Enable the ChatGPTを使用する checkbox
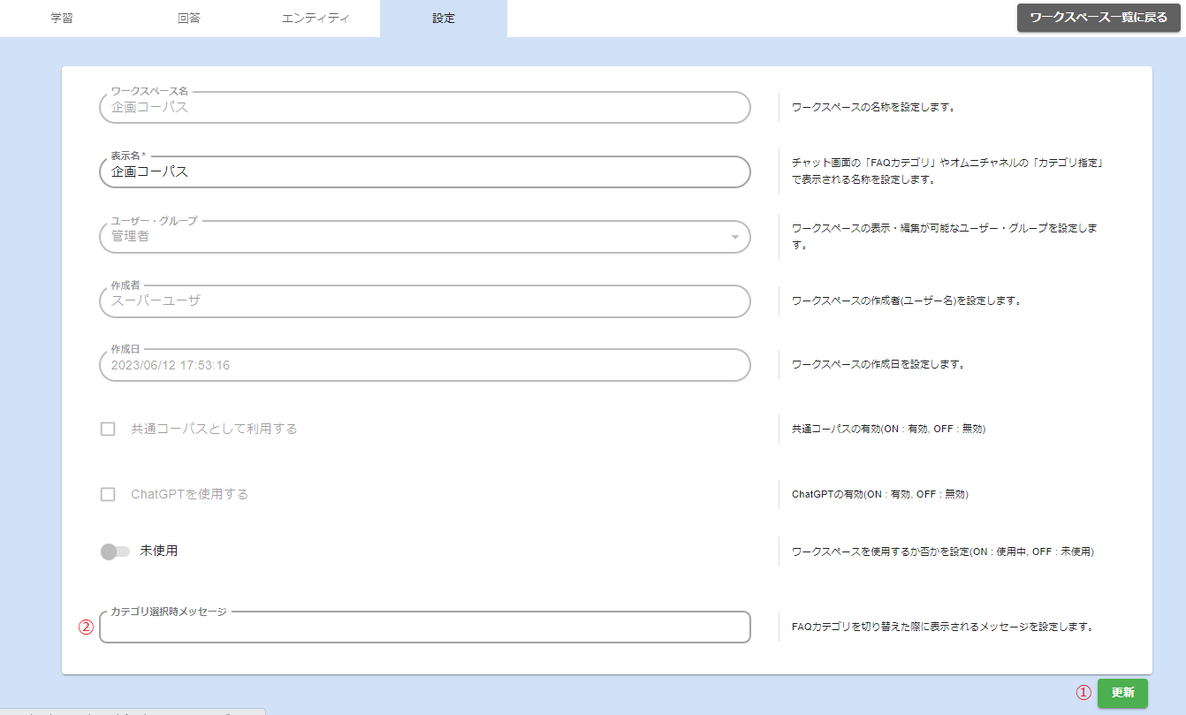Screen dimensions: 1186x715 pos(108,494)
